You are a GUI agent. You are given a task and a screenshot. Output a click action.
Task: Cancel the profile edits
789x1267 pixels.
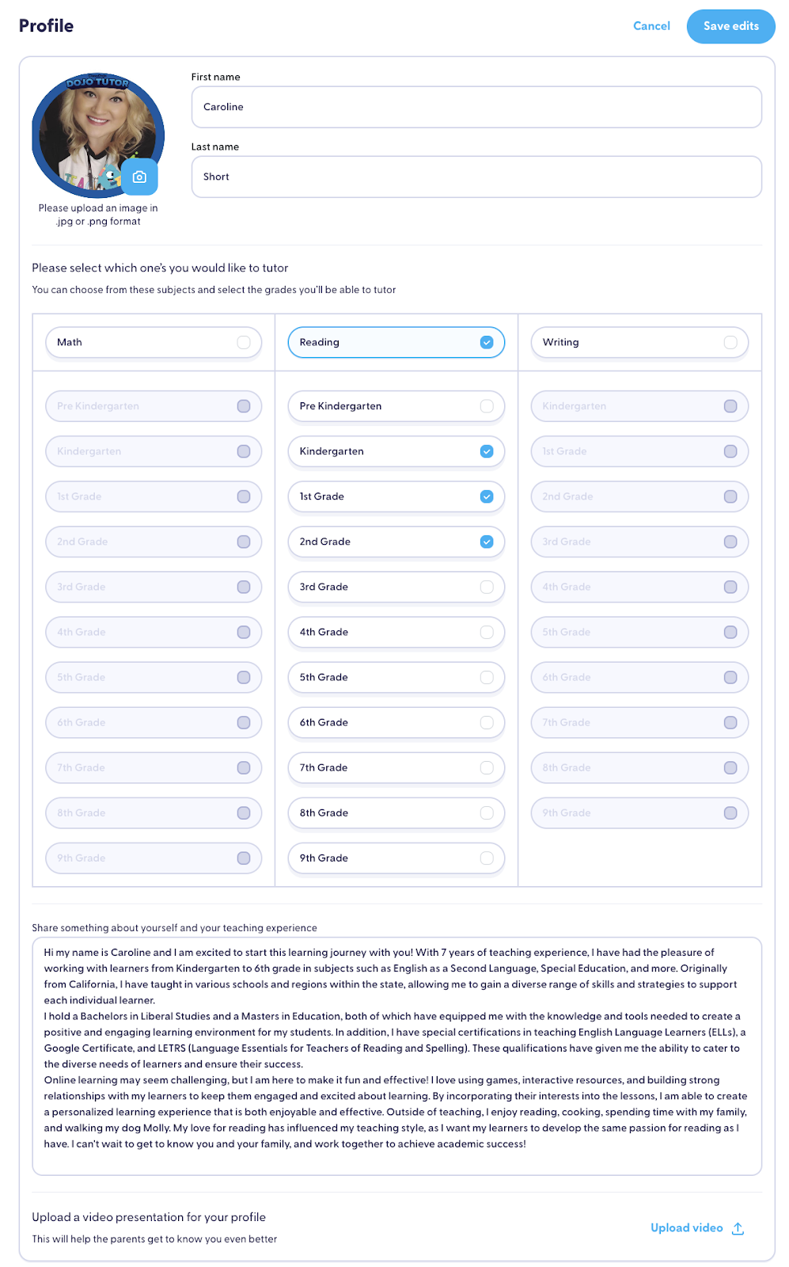(651, 26)
